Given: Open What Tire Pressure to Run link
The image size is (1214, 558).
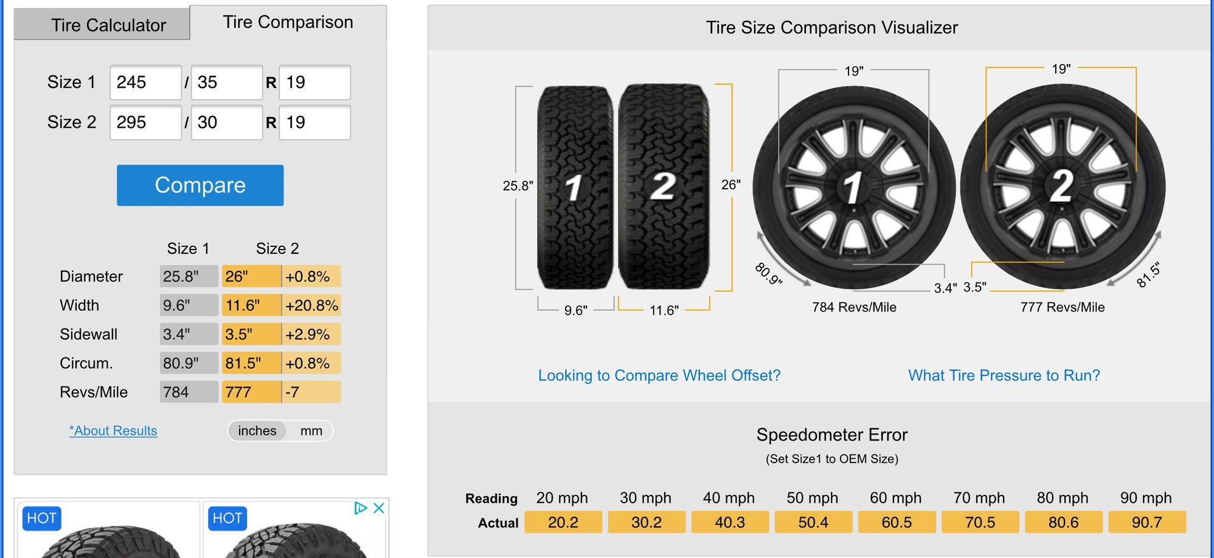Looking at the screenshot, I should pyautogui.click(x=1004, y=375).
